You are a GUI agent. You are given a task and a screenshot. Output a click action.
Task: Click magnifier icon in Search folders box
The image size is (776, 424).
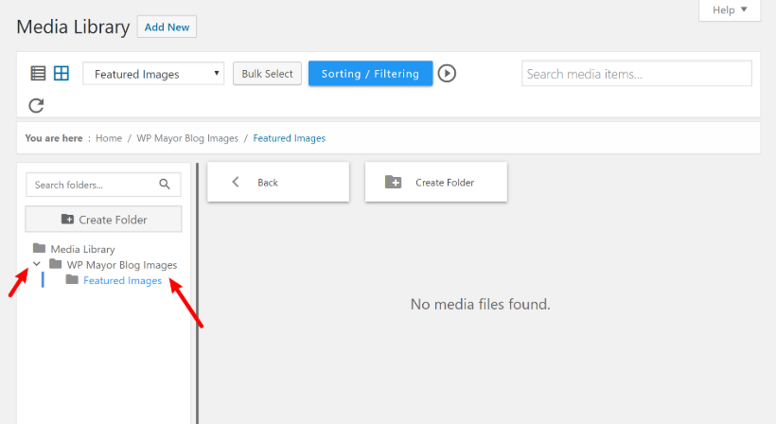coord(165,185)
